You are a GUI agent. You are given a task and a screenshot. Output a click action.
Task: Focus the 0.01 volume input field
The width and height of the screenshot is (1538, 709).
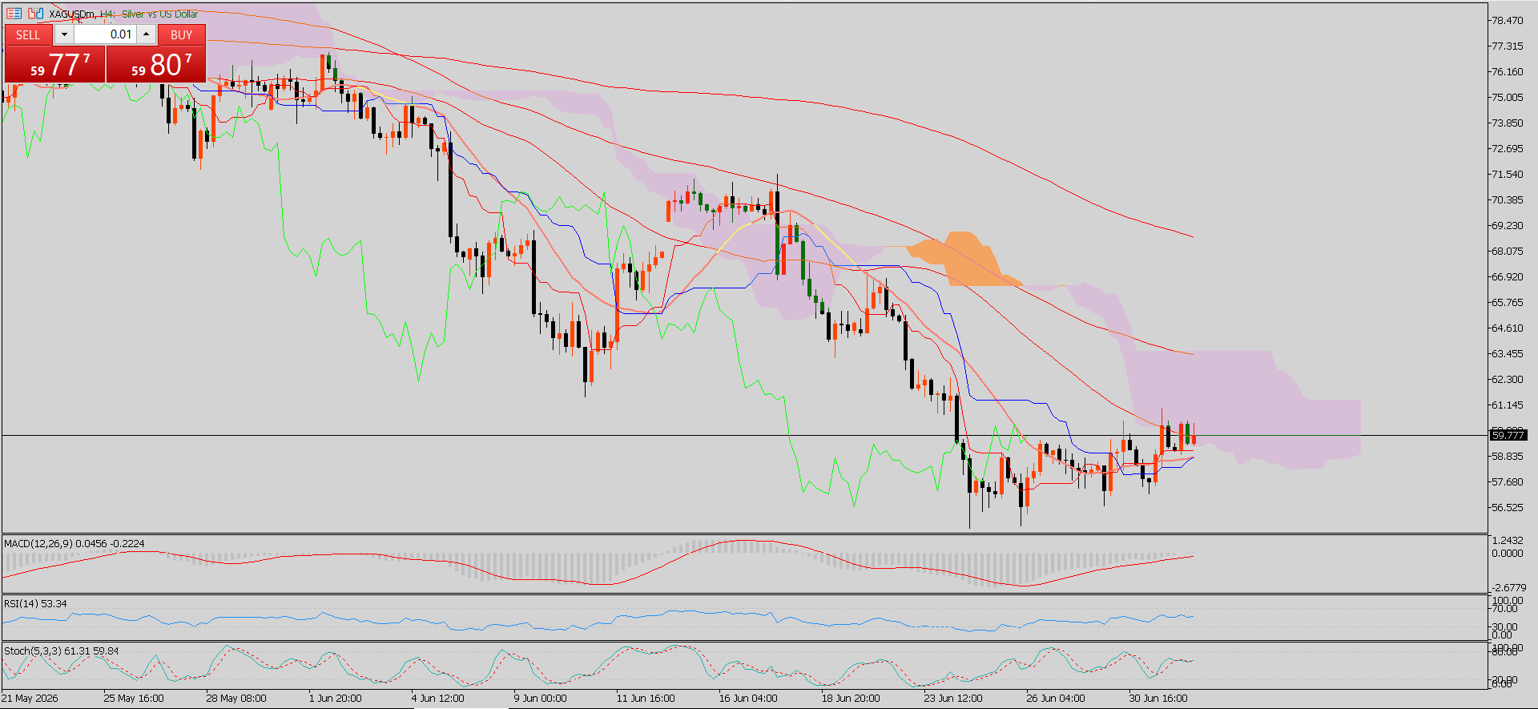[x=105, y=34]
